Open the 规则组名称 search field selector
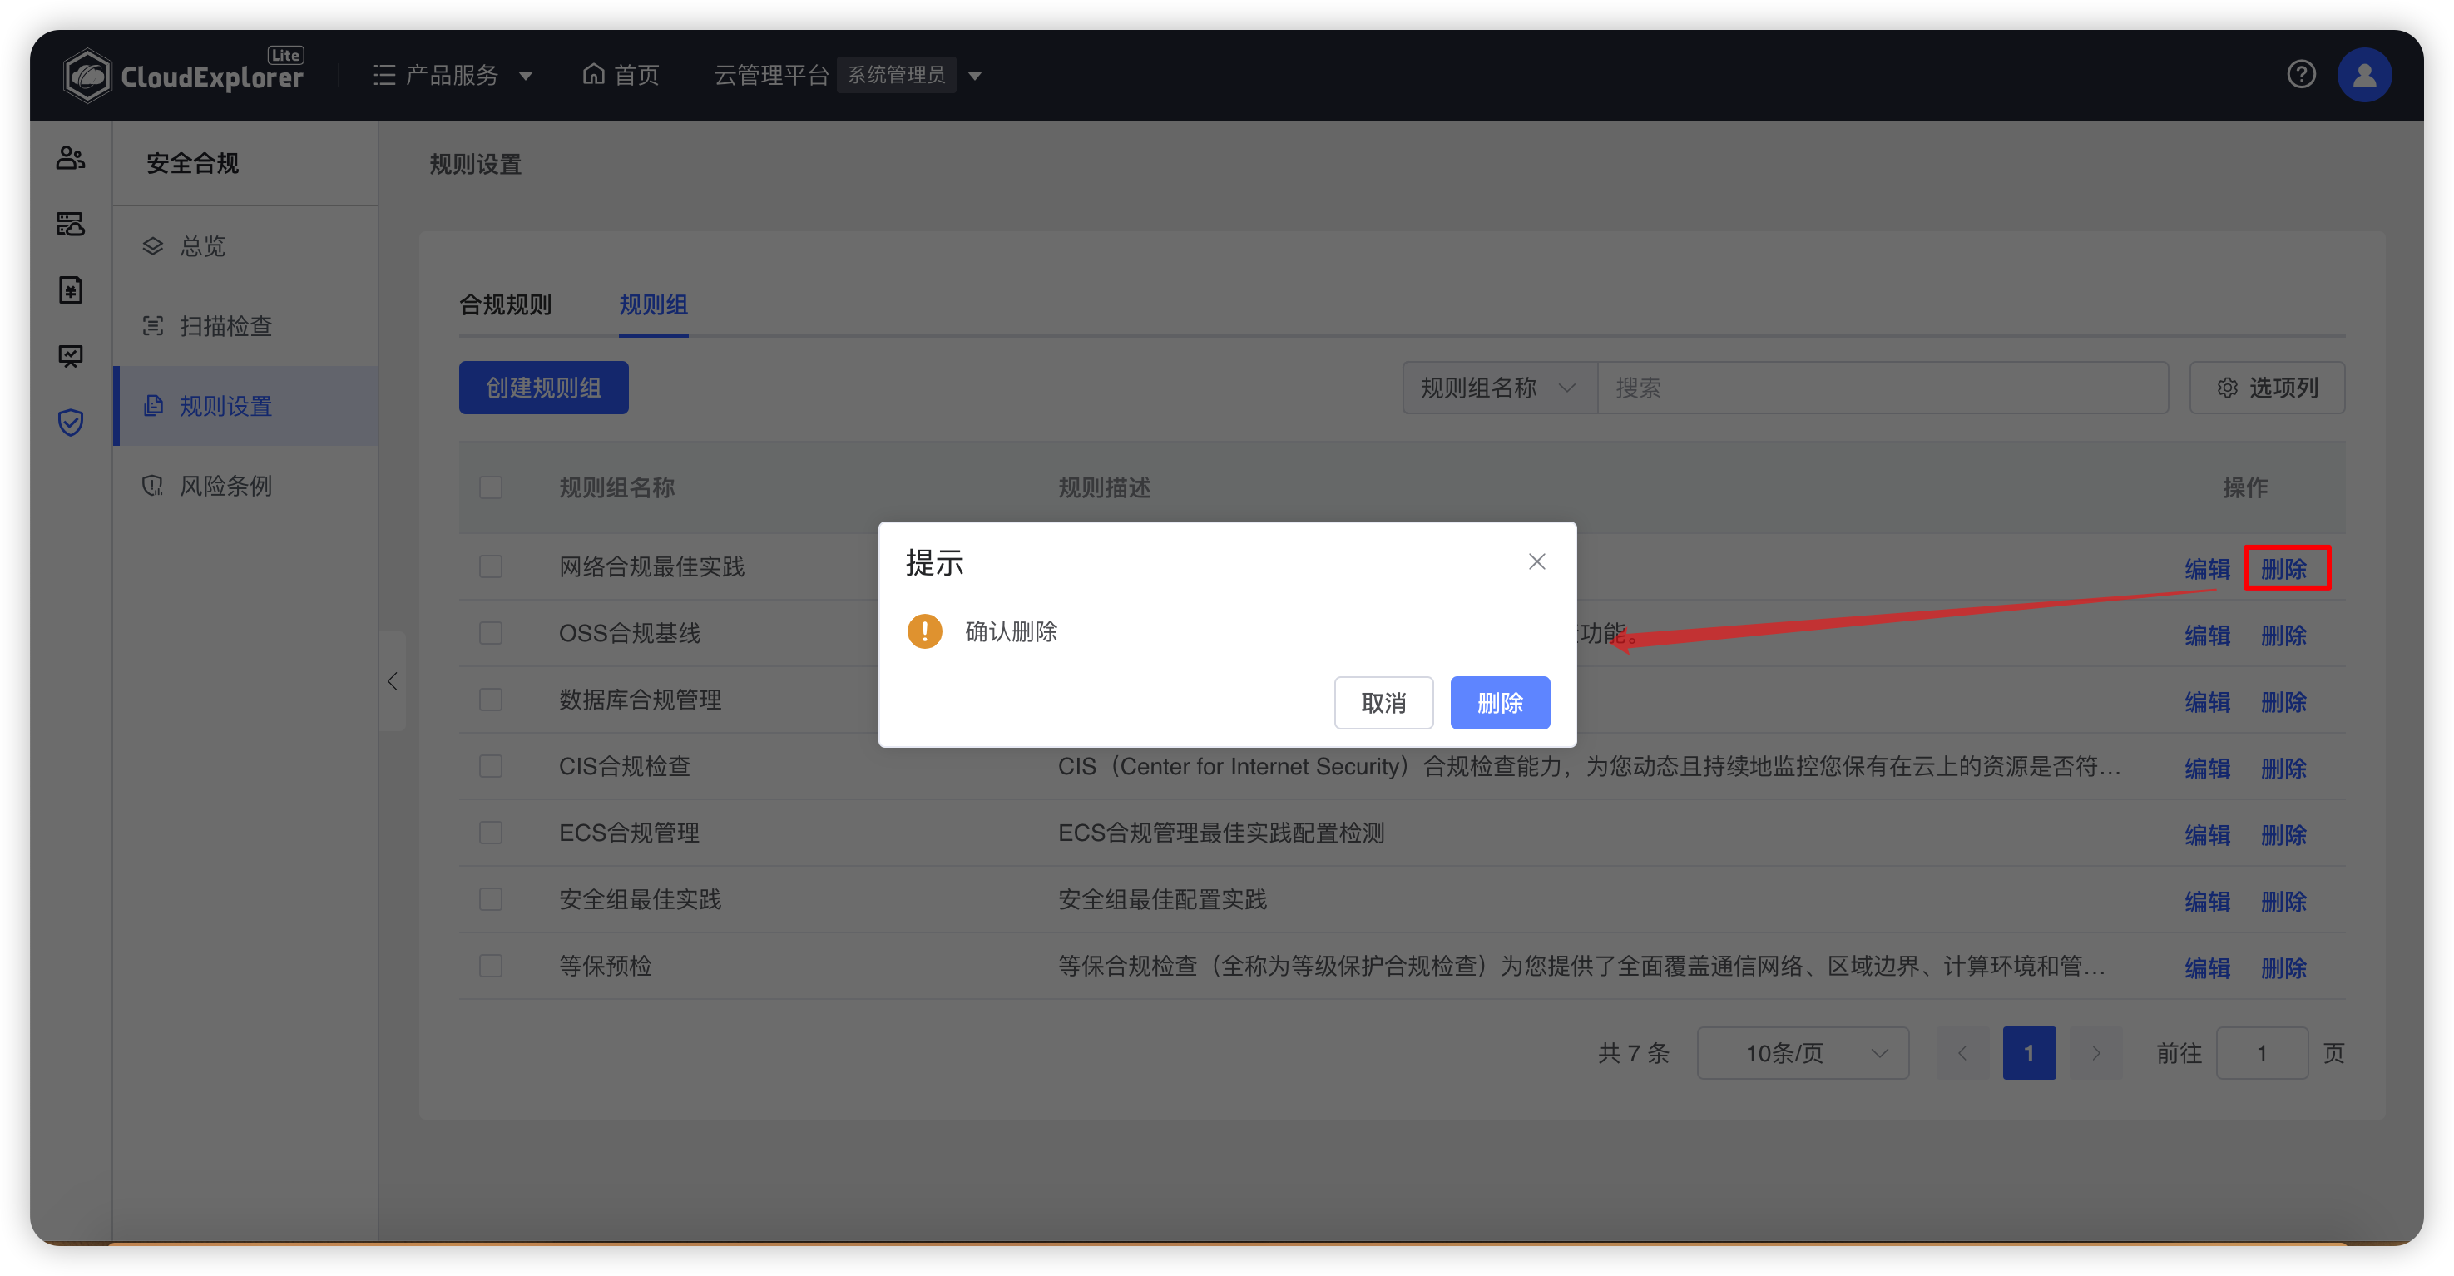2454x1276 pixels. click(x=1500, y=388)
